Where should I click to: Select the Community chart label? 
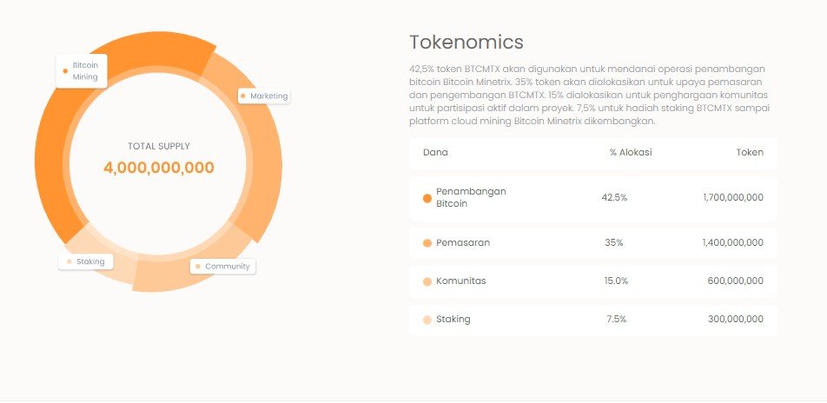pos(223,266)
